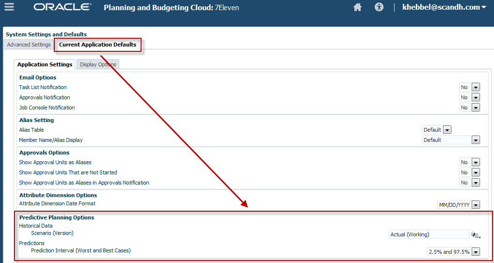Select Current Application Defaults tab
494x263 pixels.
point(97,45)
